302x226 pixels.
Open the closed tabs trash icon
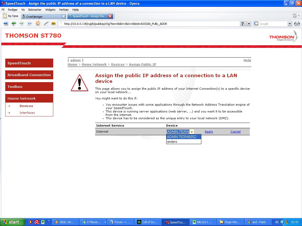pos(295,16)
